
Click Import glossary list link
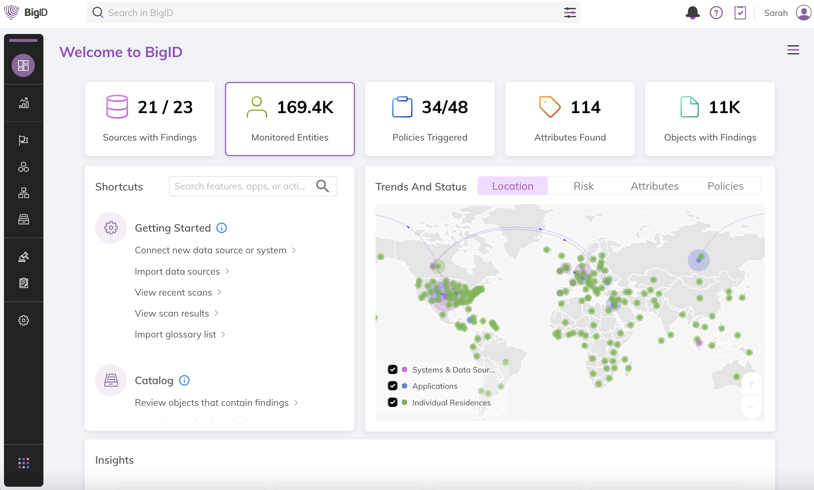click(175, 334)
